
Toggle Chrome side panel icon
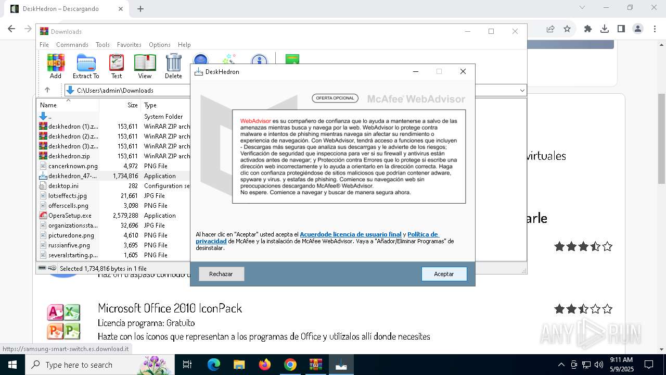pyautogui.click(x=621, y=29)
